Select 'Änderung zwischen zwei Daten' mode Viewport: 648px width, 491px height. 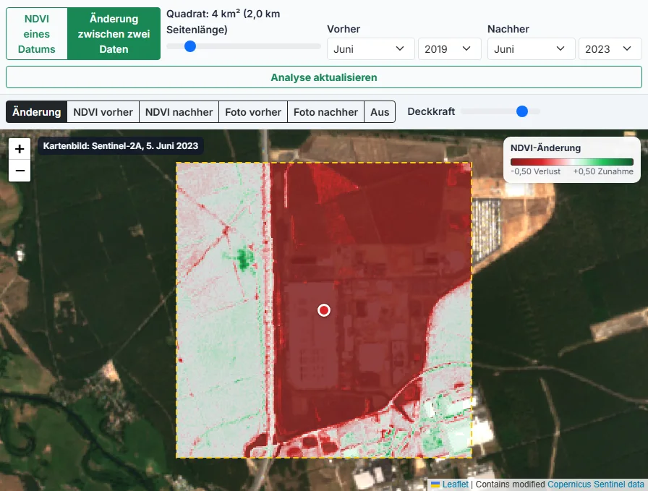pos(114,34)
